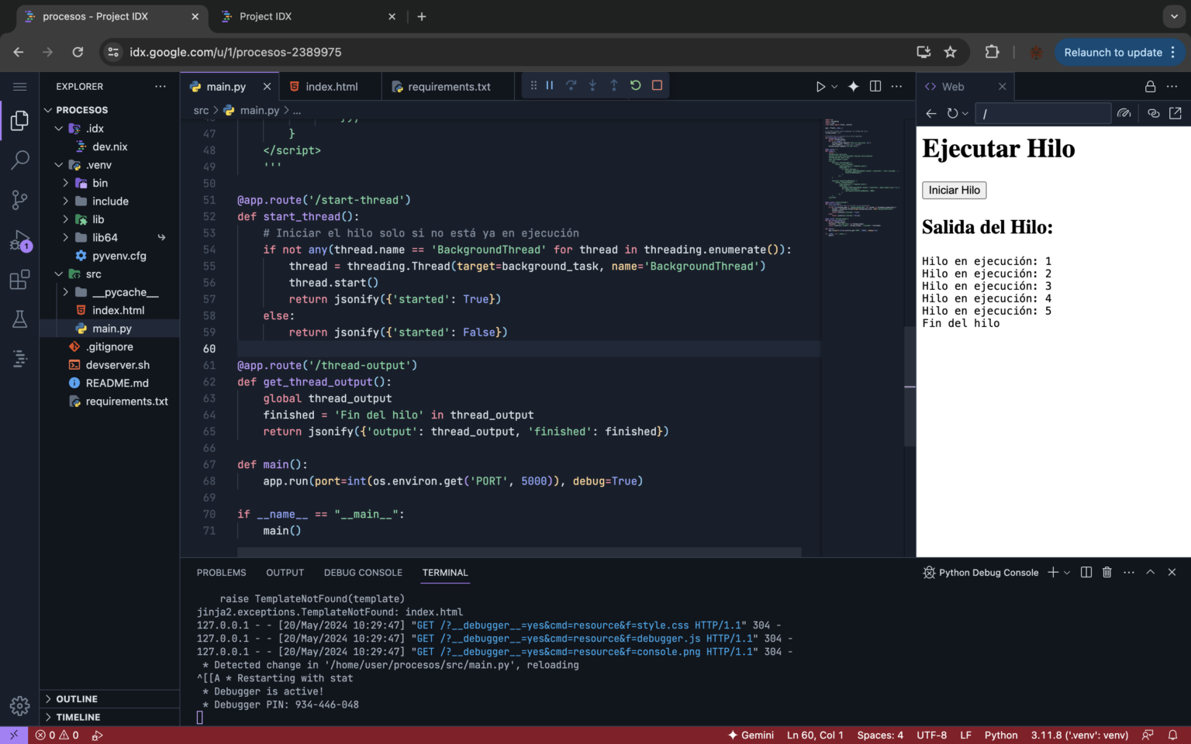Kill the terminal with trash icon
This screenshot has width=1191, height=744.
[x=1107, y=573]
